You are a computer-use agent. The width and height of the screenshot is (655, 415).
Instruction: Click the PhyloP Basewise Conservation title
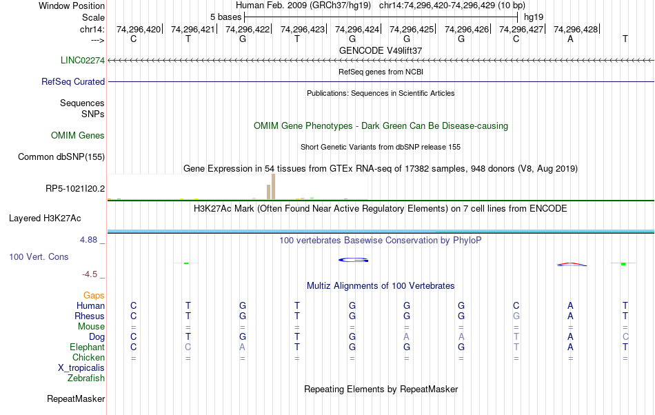click(381, 240)
